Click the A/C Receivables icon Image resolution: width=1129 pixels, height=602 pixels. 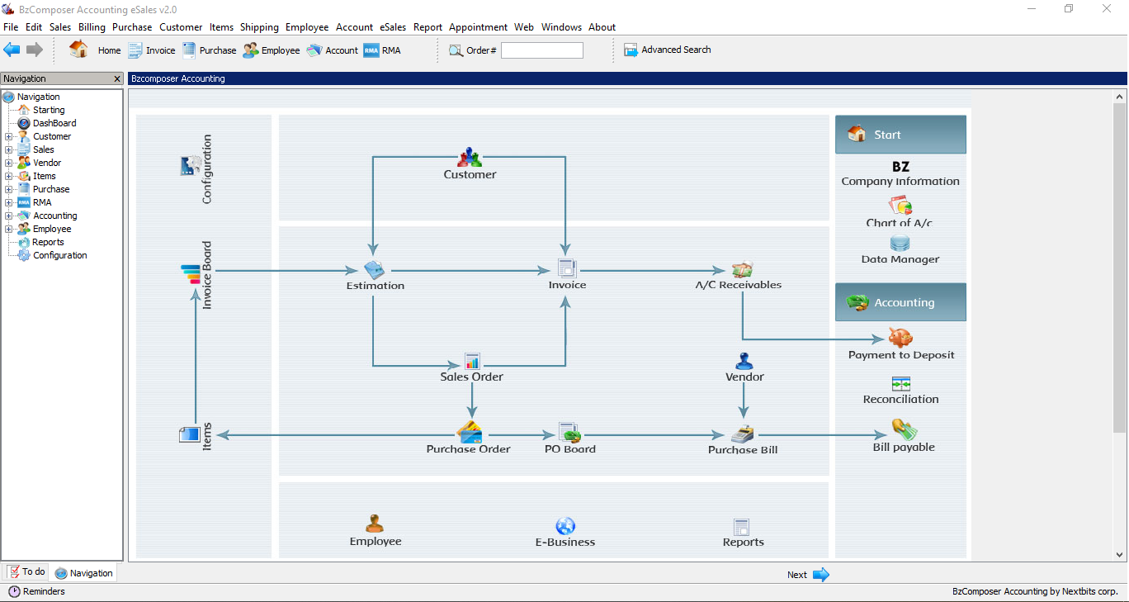click(x=742, y=269)
